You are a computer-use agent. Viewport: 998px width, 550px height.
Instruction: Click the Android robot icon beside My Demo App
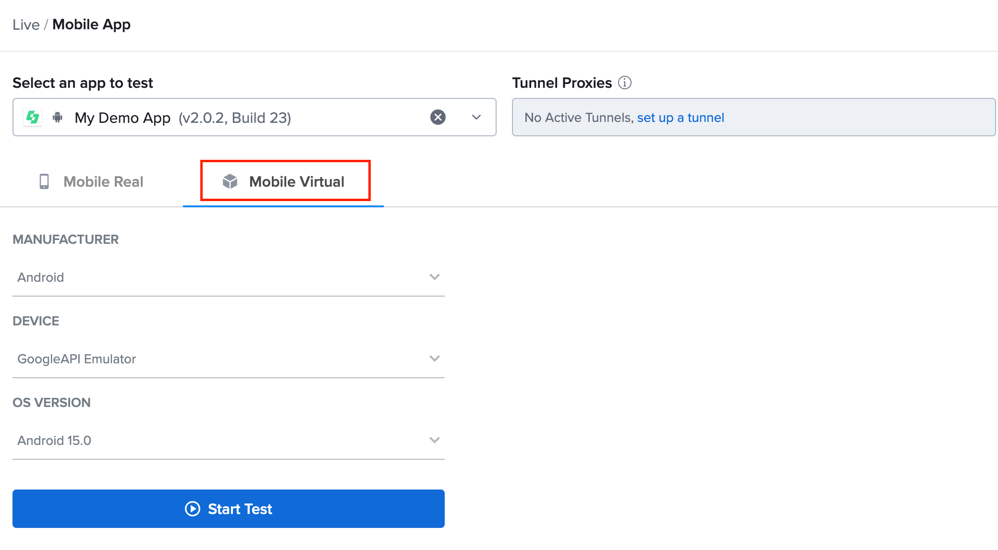(x=57, y=117)
